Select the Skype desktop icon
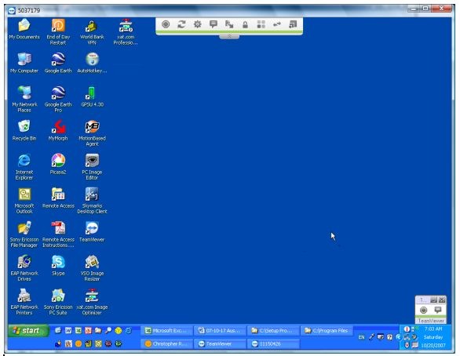Image resolution: width=460 pixels, height=356 pixels. click(58, 266)
